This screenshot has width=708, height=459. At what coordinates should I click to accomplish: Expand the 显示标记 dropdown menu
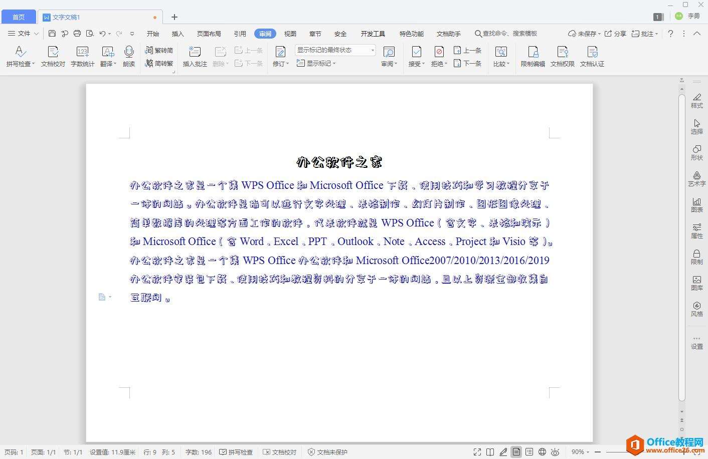pyautogui.click(x=316, y=63)
